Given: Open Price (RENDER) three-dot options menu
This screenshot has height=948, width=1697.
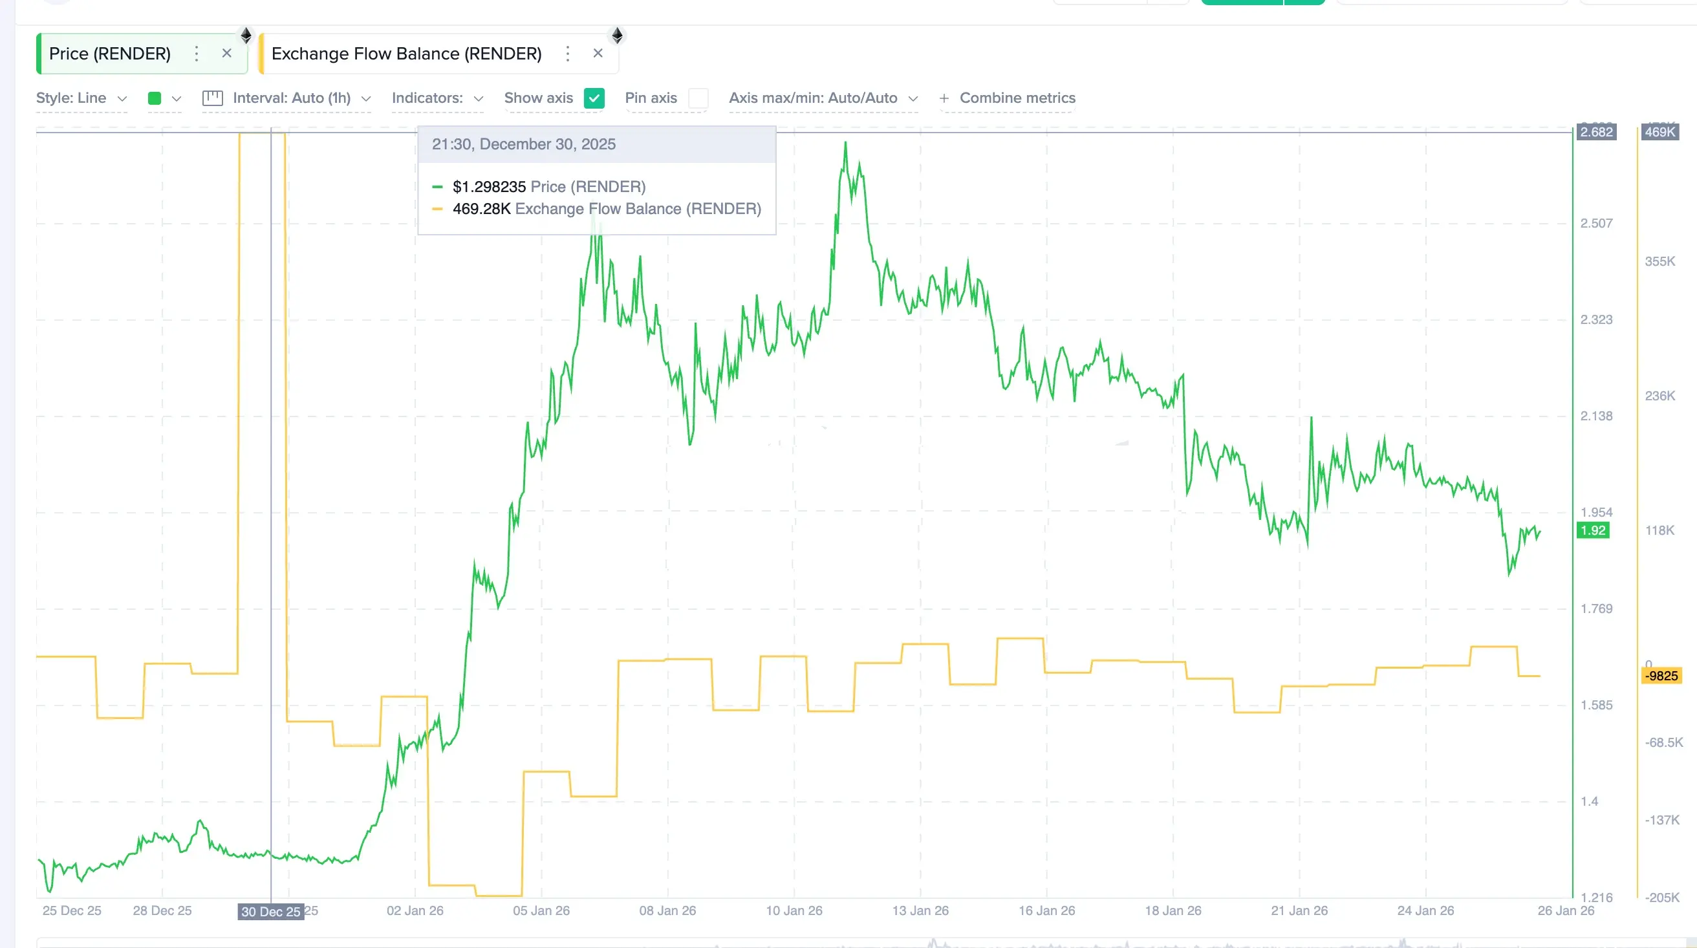Looking at the screenshot, I should tap(197, 54).
